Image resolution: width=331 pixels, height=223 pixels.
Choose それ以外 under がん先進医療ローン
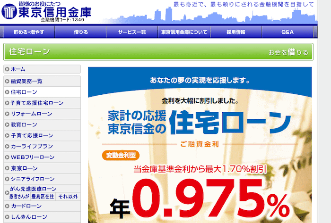point(68,197)
